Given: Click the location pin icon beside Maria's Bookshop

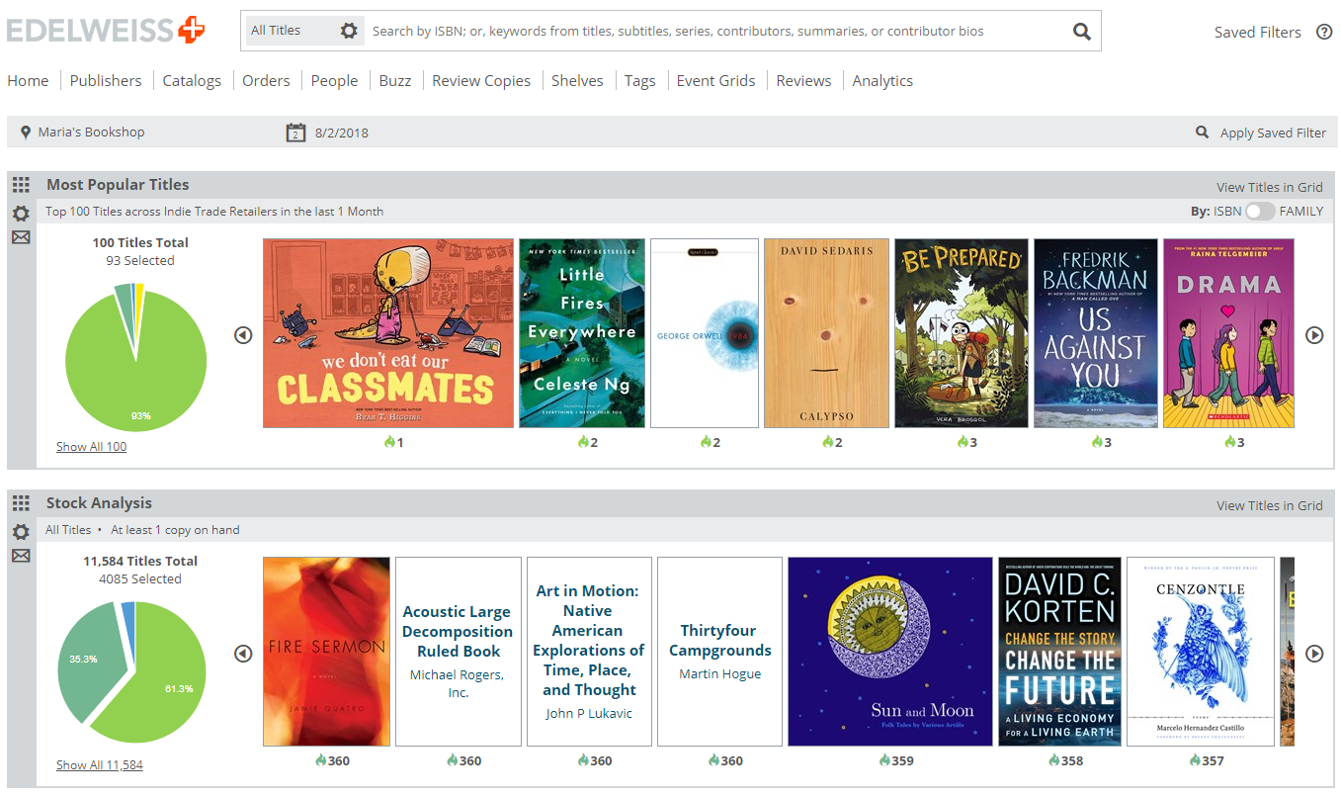Looking at the screenshot, I should point(26,133).
